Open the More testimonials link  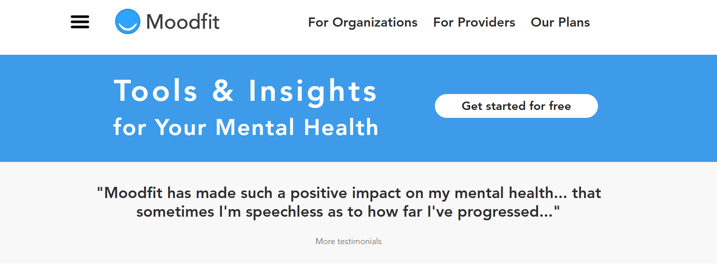(x=348, y=241)
